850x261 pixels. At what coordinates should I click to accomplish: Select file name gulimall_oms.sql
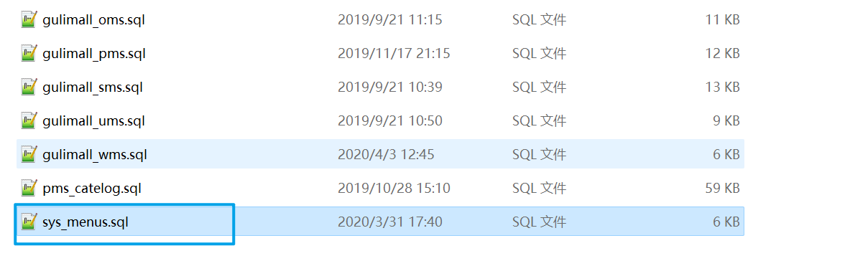tap(94, 20)
